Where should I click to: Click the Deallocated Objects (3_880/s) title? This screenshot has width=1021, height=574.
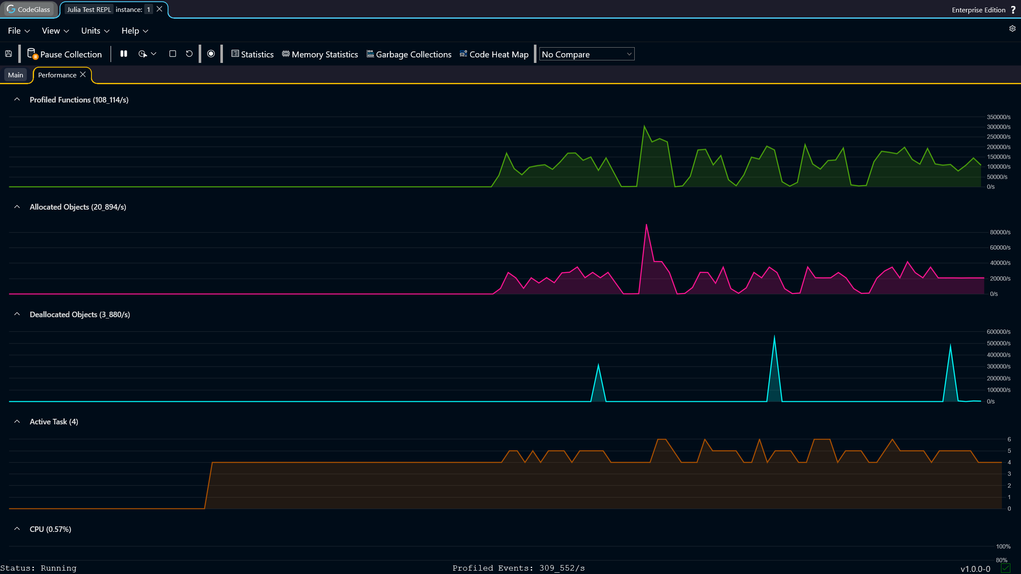[80, 315]
